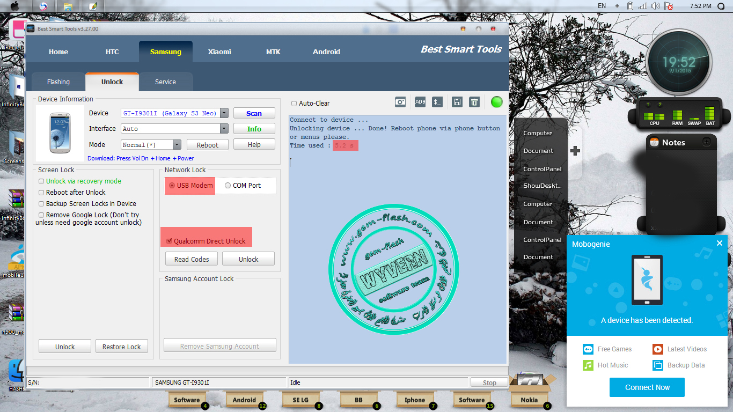This screenshot has height=412, width=733.
Task: Click the Scan button
Action: pos(254,113)
